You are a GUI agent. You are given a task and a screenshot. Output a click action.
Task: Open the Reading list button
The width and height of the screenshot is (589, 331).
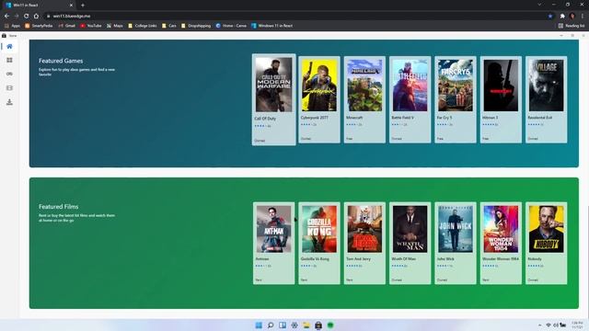pos(572,26)
